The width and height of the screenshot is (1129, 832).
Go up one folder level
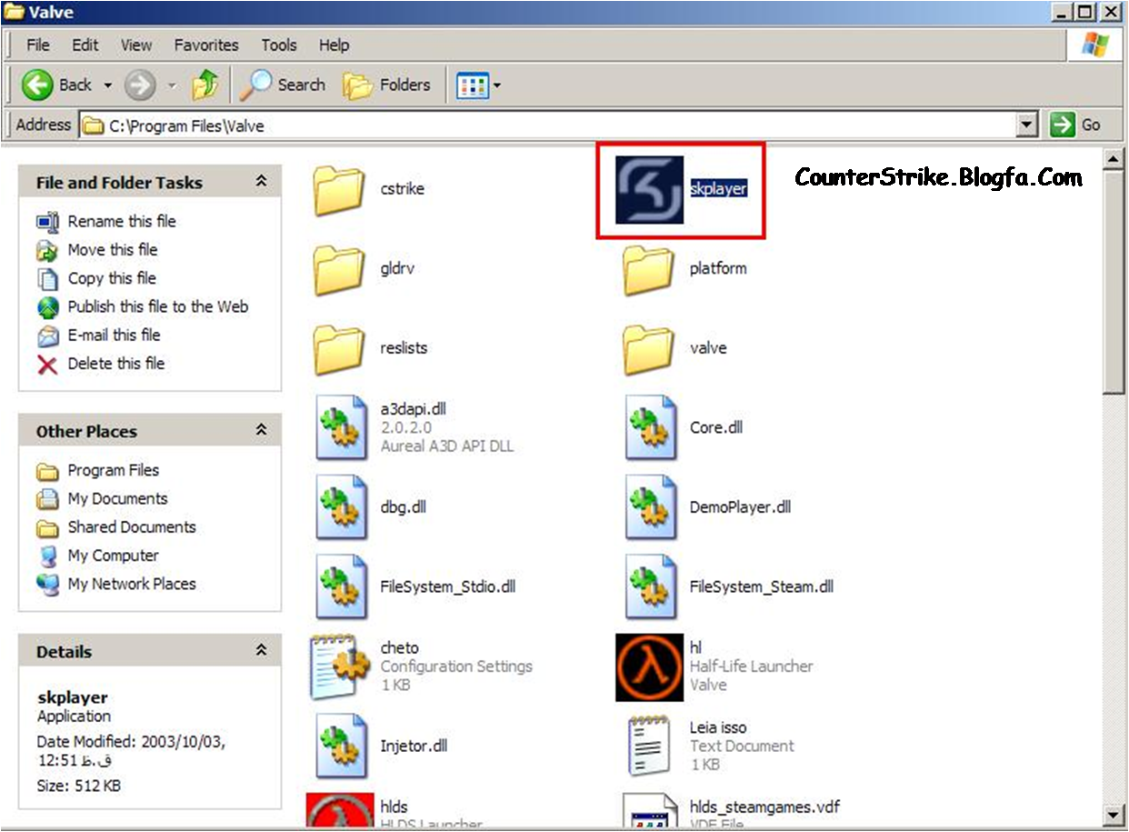205,85
